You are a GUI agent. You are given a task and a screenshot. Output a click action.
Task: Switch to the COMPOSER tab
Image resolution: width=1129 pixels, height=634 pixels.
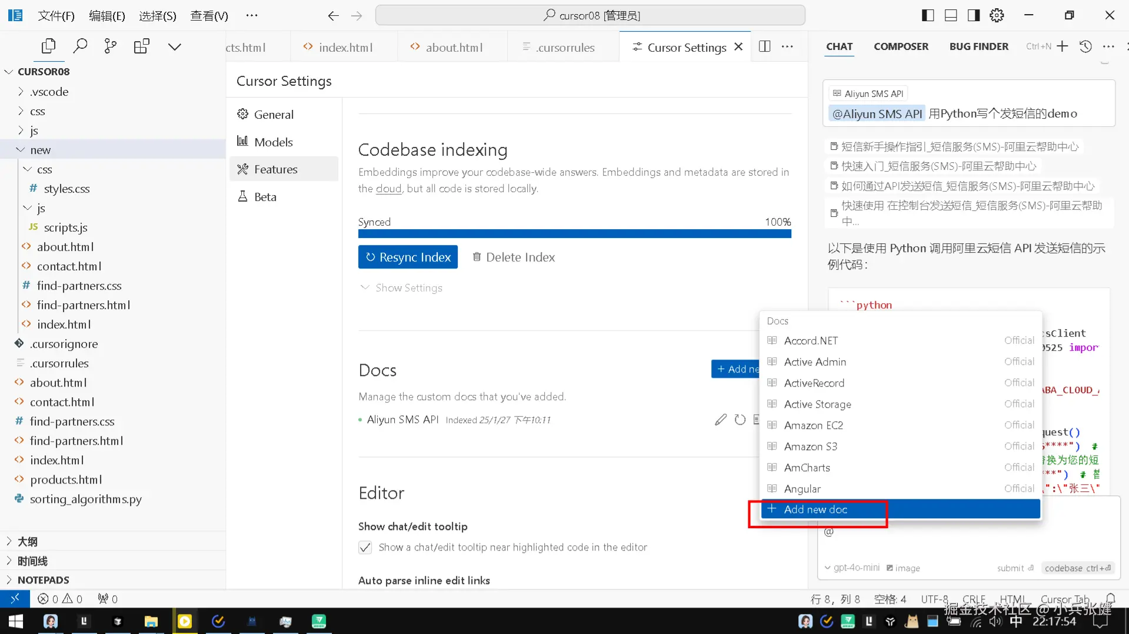click(x=901, y=46)
